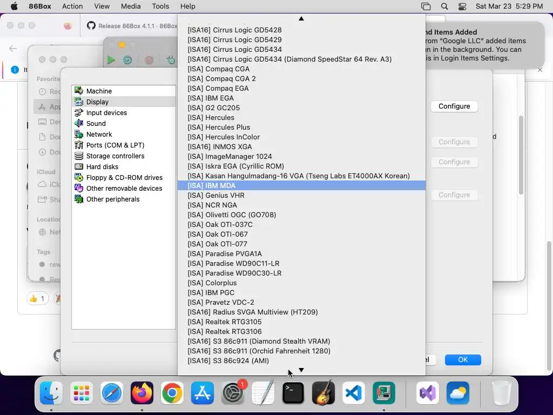Choose [ISA] Iskra EGA (Cyrillic ROM)

(x=301, y=166)
